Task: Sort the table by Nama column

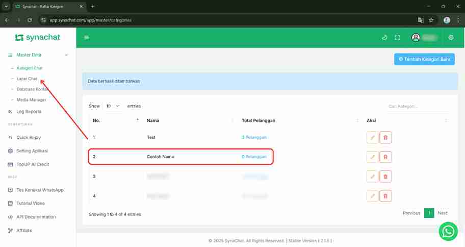Action: click(x=190, y=120)
